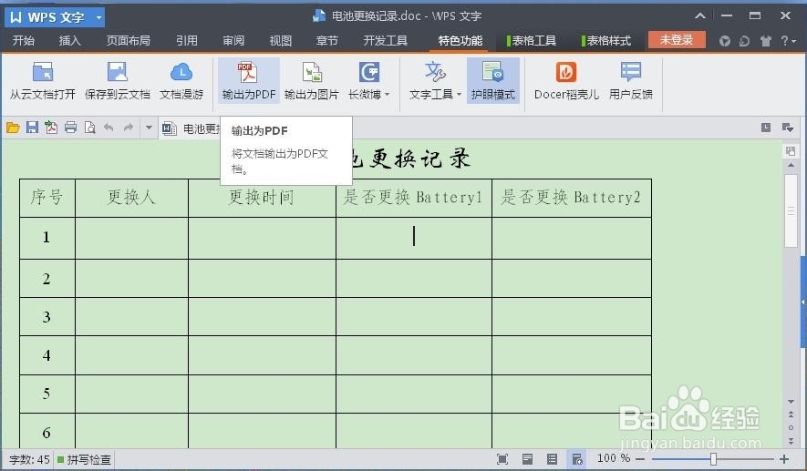Click the zoom in plus button
The width and height of the screenshot is (807, 471).
784,458
